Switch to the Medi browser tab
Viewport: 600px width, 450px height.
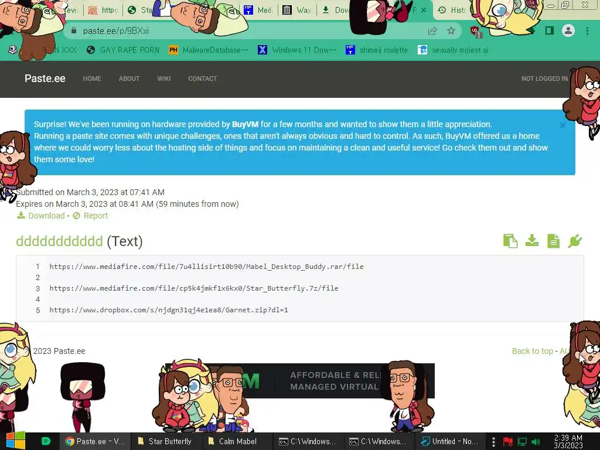click(x=258, y=10)
